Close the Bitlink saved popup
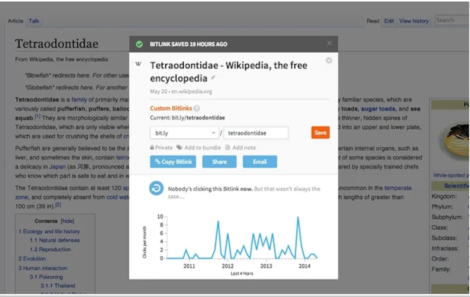Screen dimensions: 470x297 pyautogui.click(x=329, y=43)
